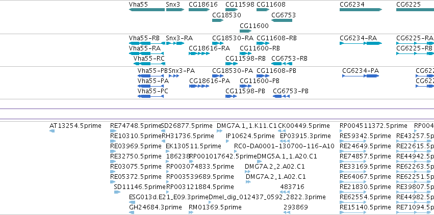Image resolution: width=434 pixels, height=215 pixels.
Task: Select EST SD26877.5prime
Action: [x=163, y=131]
